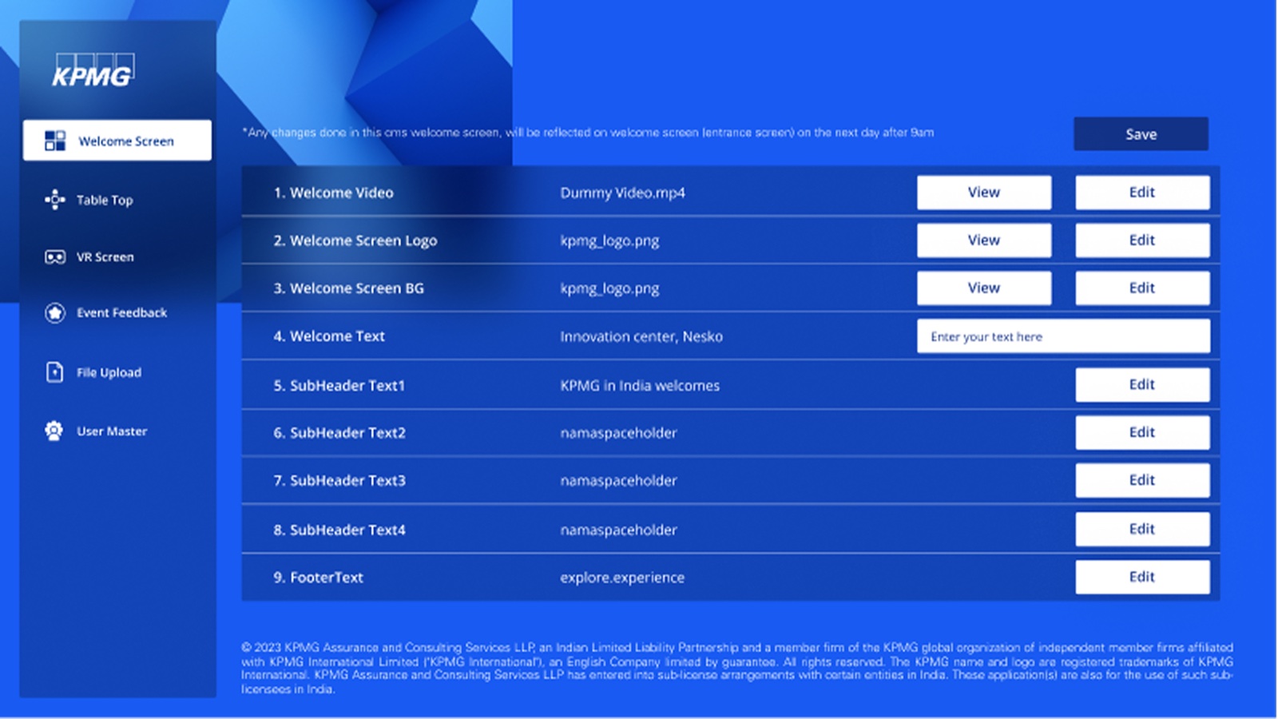The height and width of the screenshot is (719, 1278).
Task: View the Welcome Video file
Action: pyautogui.click(x=984, y=193)
